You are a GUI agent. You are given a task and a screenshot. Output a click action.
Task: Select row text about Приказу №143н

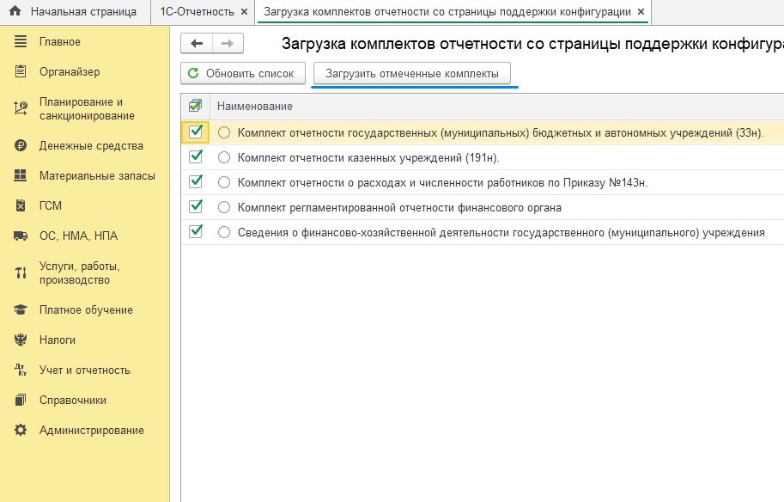(442, 183)
